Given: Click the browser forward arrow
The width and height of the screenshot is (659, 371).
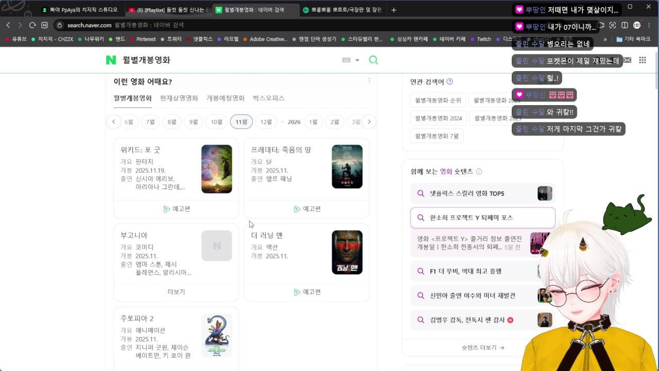Looking at the screenshot, I should [x=20, y=25].
